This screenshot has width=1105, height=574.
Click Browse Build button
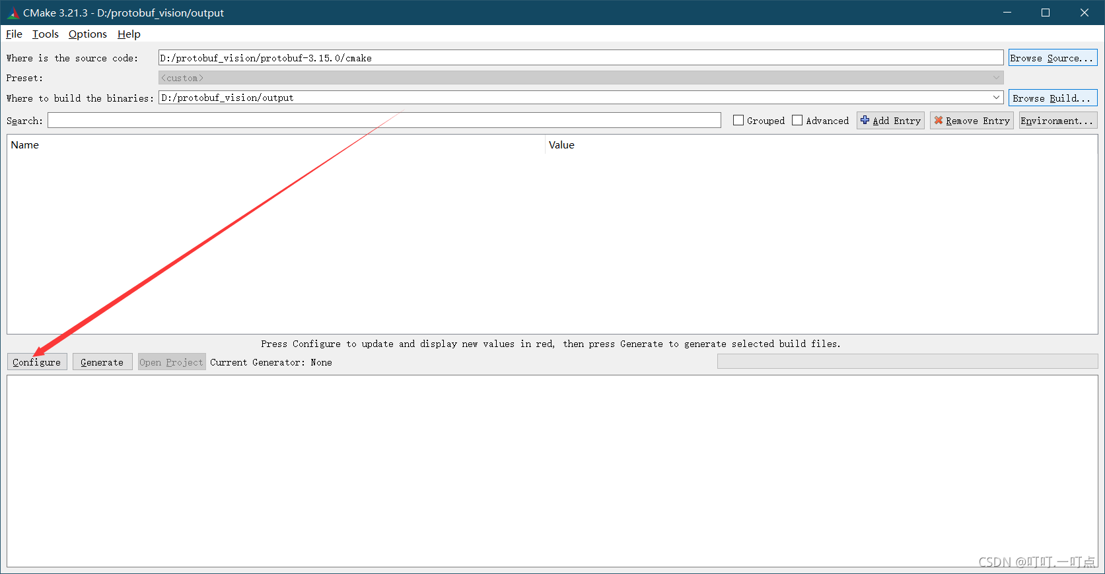tap(1053, 98)
